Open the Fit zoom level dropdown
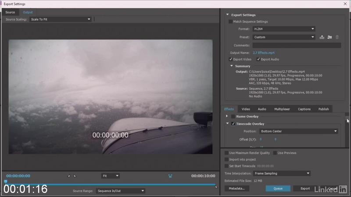This screenshot has height=197, width=351. (x=111, y=176)
